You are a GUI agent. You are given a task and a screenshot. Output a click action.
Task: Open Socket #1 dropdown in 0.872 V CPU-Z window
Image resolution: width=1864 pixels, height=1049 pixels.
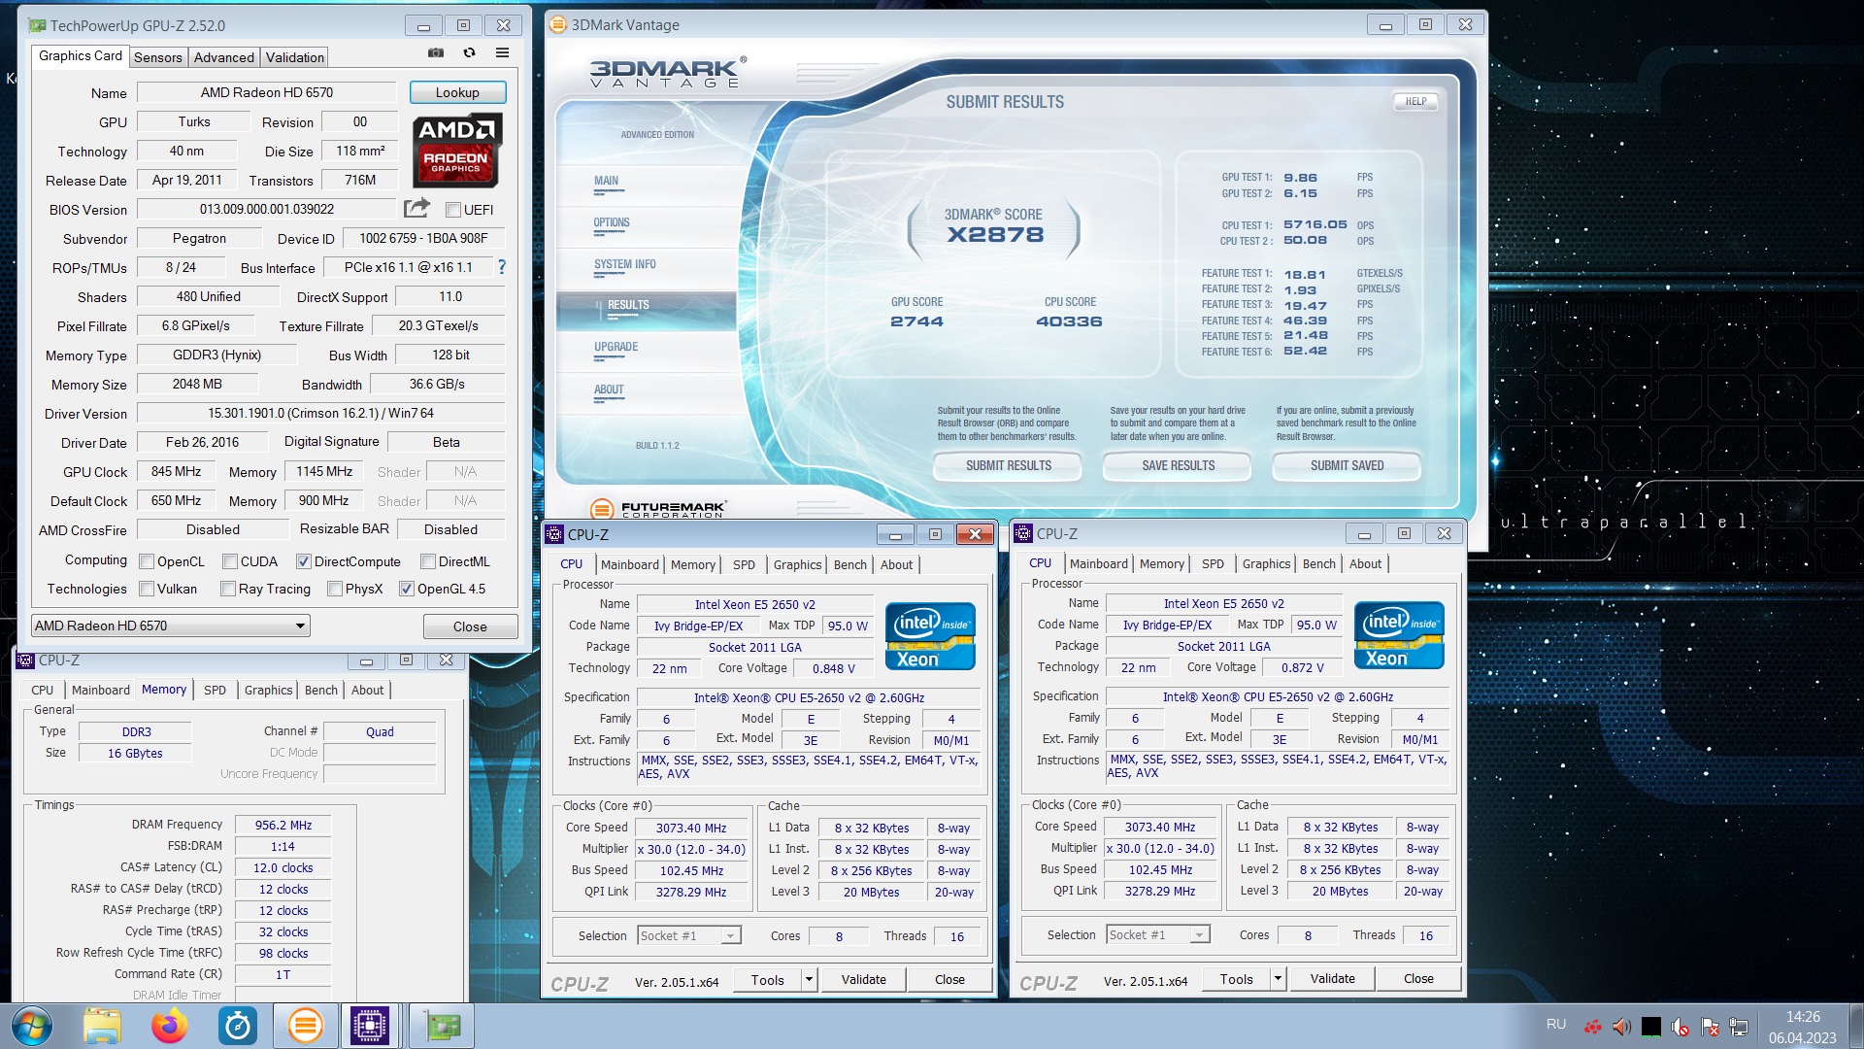pos(1158,934)
